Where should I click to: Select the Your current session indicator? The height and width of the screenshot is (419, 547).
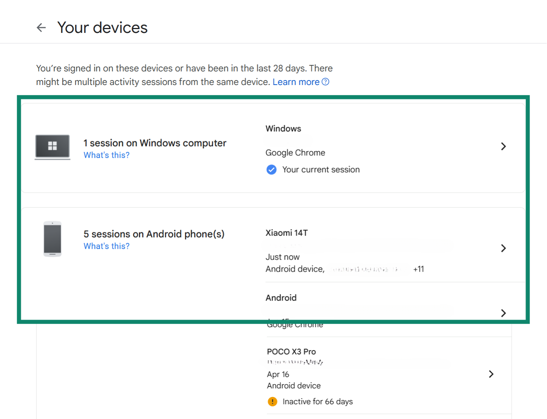click(321, 170)
